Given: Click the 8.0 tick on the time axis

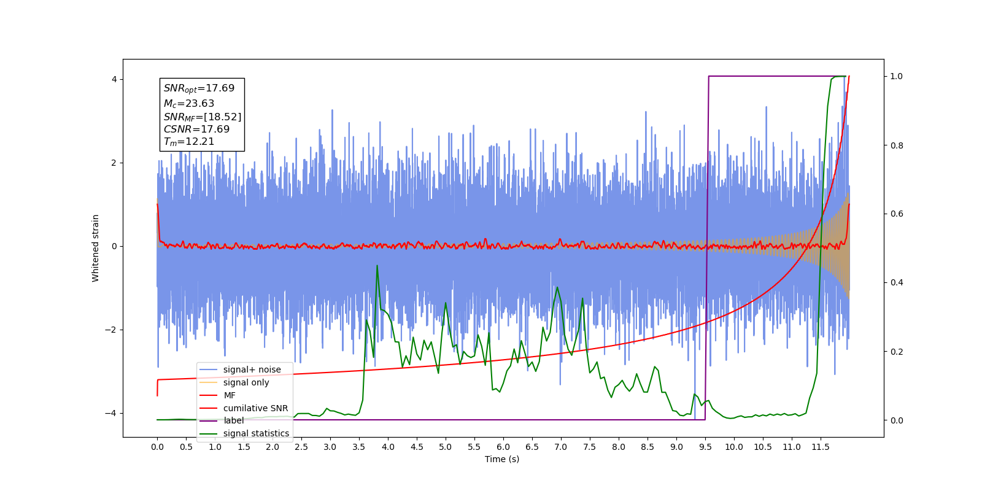Looking at the screenshot, I should 619,447.
